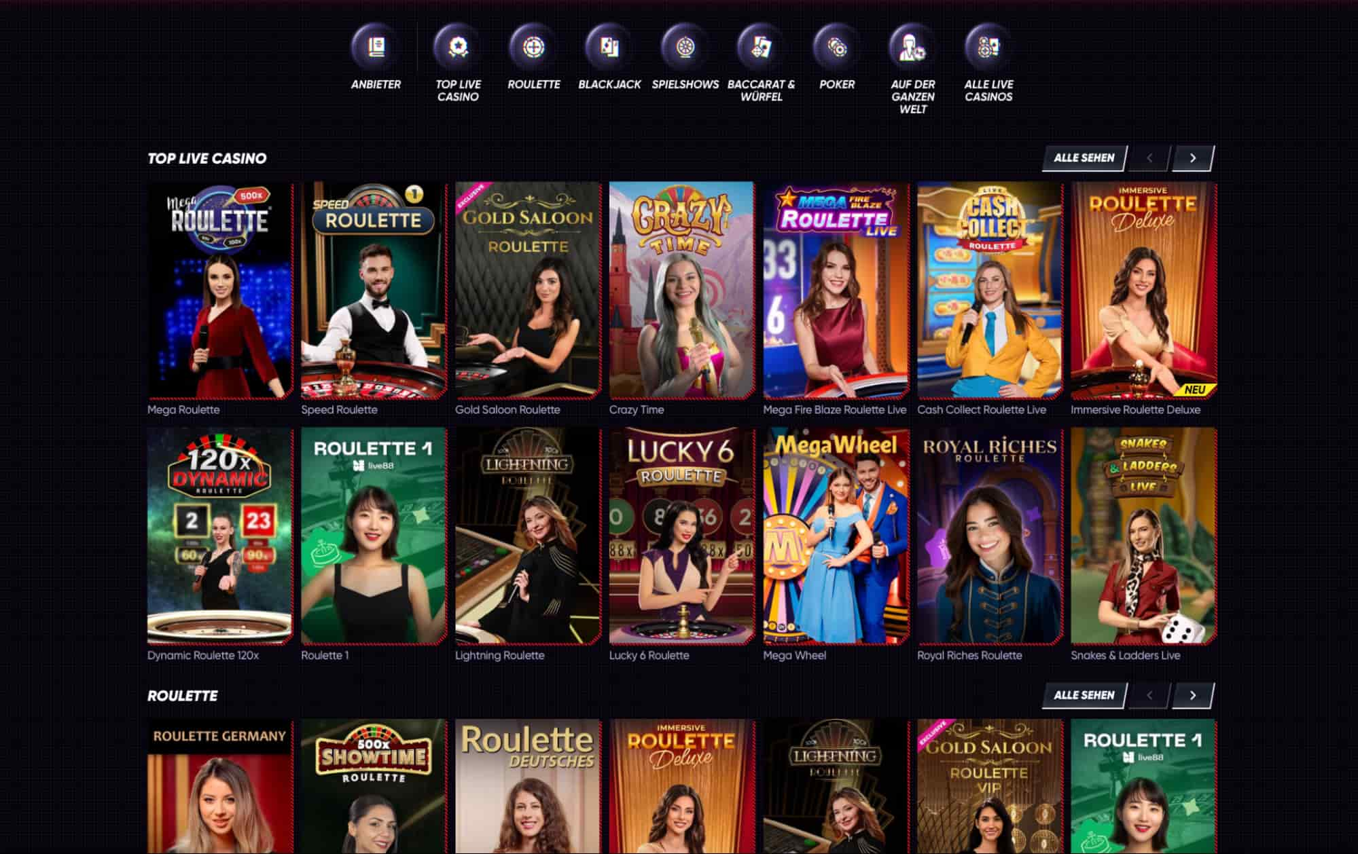This screenshot has height=854, width=1358.
Task: Click the Cash Collect Roulette Live caption
Action: coord(982,409)
